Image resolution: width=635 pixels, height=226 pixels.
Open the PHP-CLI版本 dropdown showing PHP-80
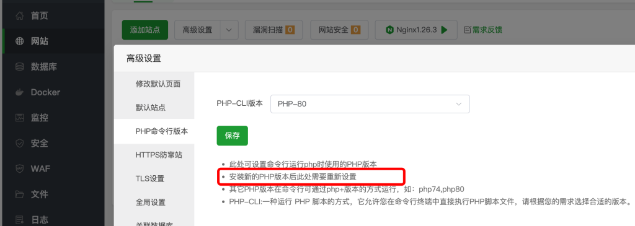click(x=370, y=104)
